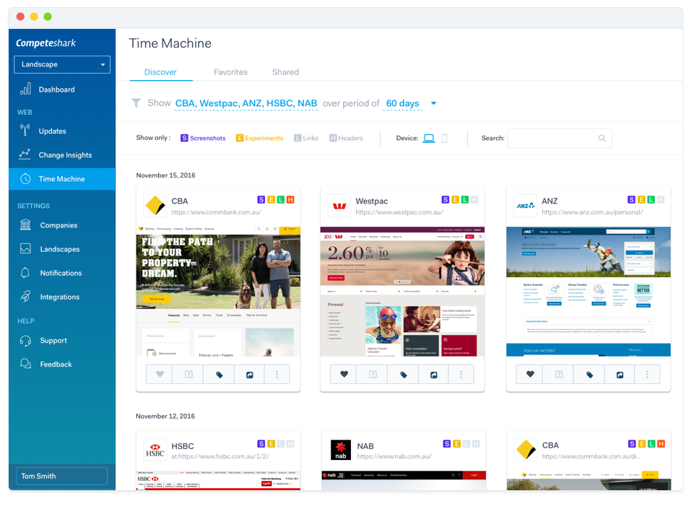Click the S badge on Westpac card
Viewport: 691px width, 509px height.
(446, 200)
